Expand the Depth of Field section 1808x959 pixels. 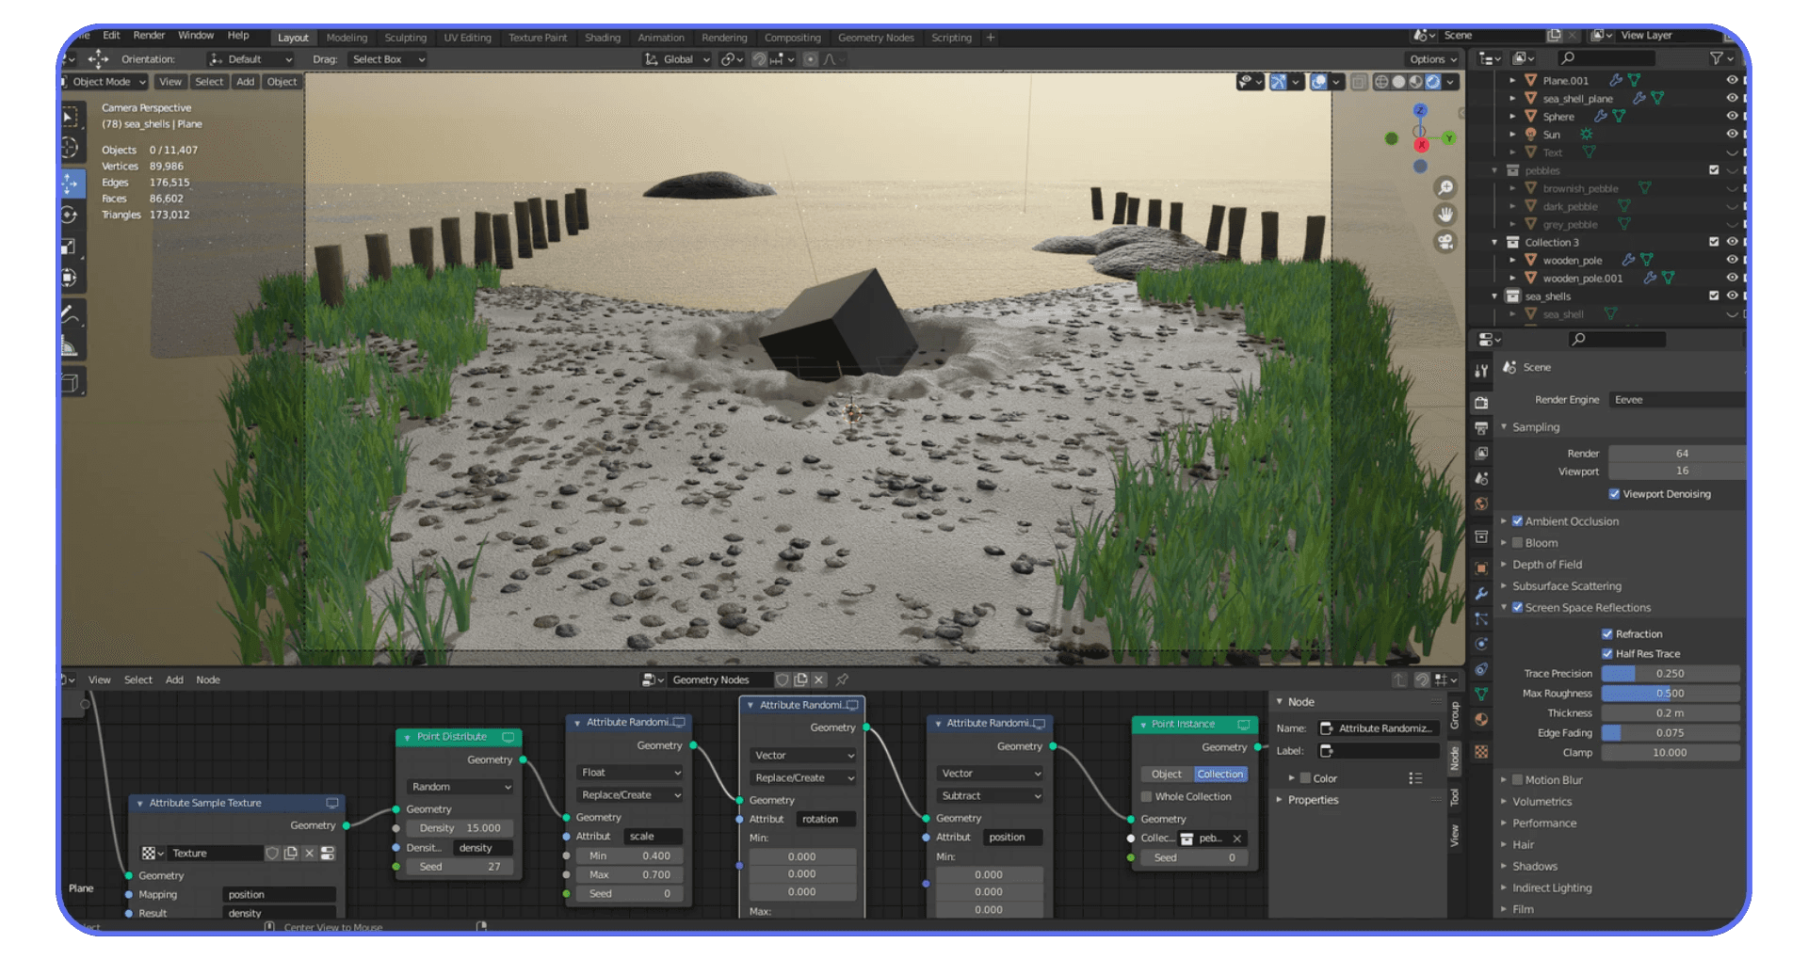coord(1504,564)
